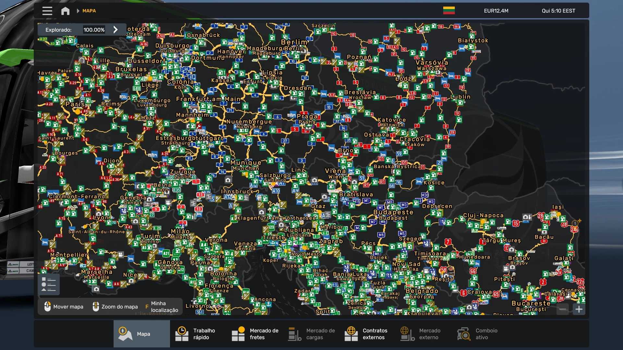
Task: Open Mercado de fretes freight market
Action: pyautogui.click(x=255, y=334)
